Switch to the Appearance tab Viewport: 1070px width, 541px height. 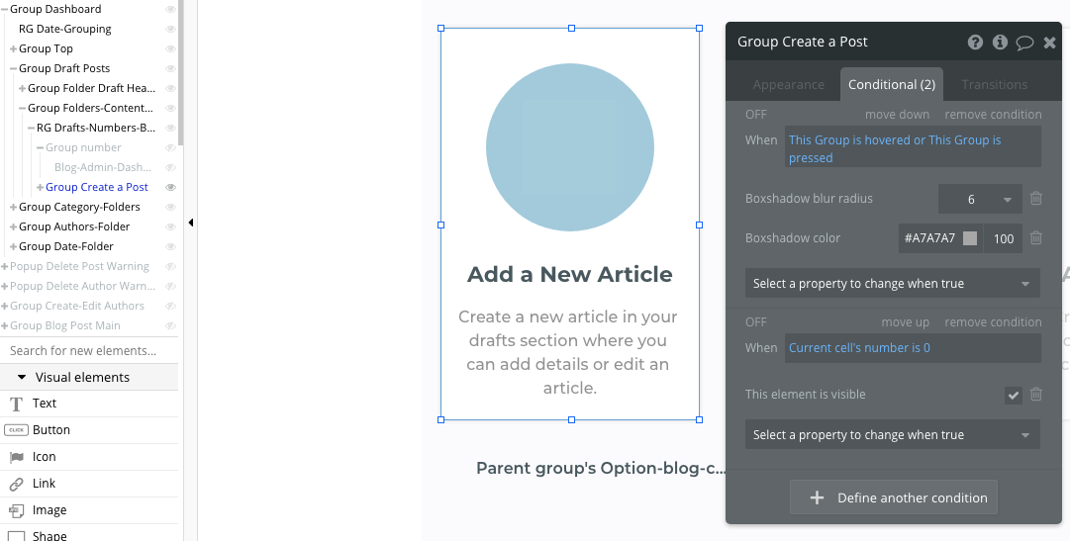(x=788, y=85)
